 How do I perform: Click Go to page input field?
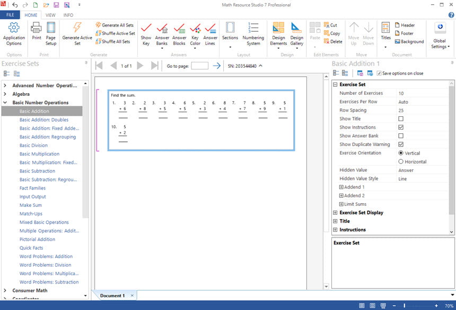(x=199, y=66)
